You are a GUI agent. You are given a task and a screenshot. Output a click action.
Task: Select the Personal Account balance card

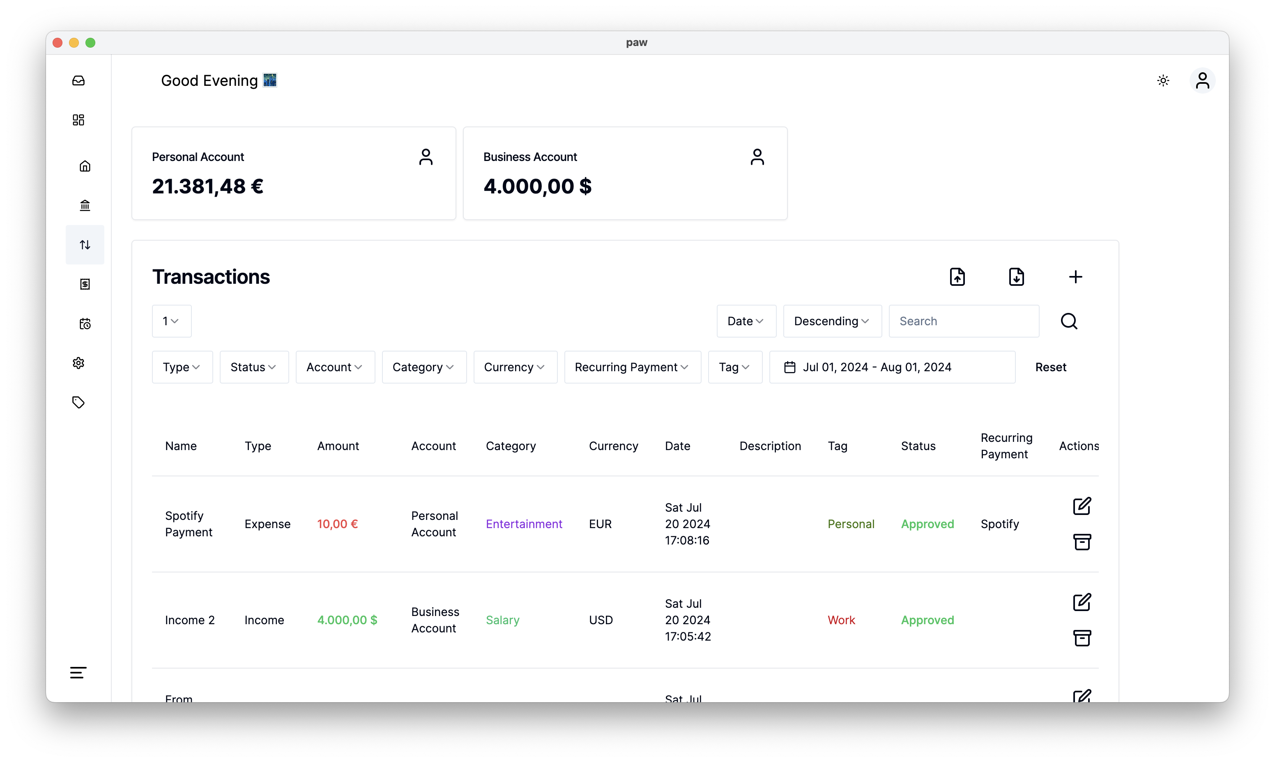tap(294, 173)
